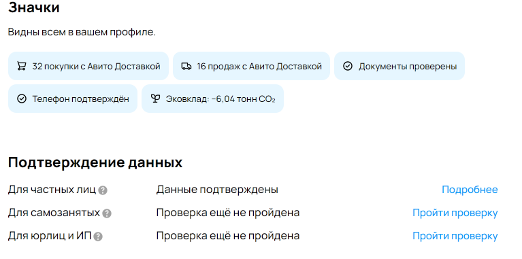Viewport: 522px width, 259px height.
Task: Click the checkmark icon beside Документы проверены
Action: [x=348, y=66]
